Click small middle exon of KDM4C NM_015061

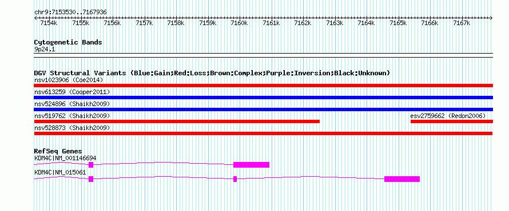pyautogui.click(x=235, y=179)
